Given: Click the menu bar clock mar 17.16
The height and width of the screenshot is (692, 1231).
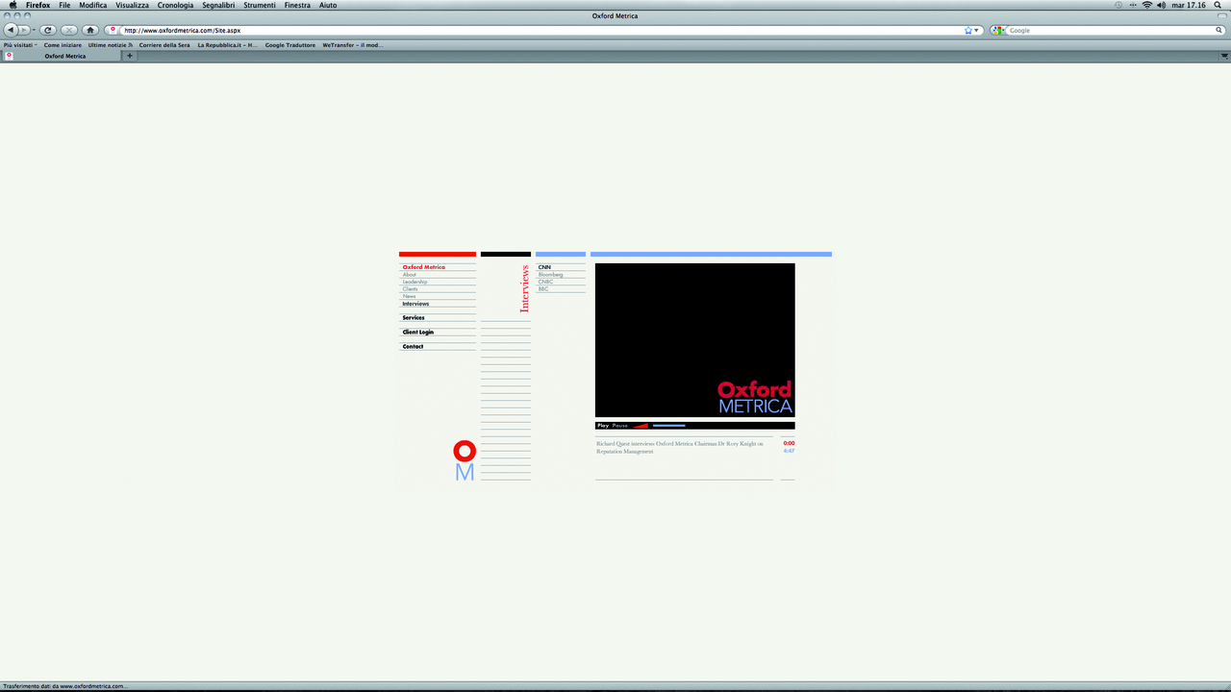Looking at the screenshot, I should [x=1189, y=5].
